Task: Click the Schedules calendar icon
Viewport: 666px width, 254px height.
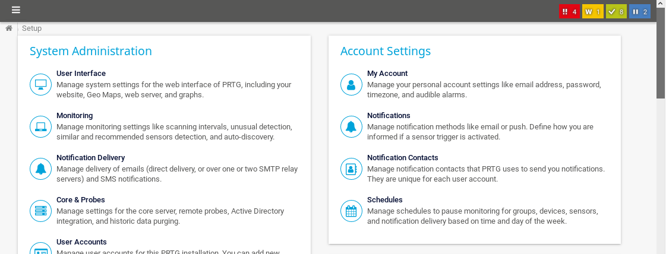Action: (351, 211)
